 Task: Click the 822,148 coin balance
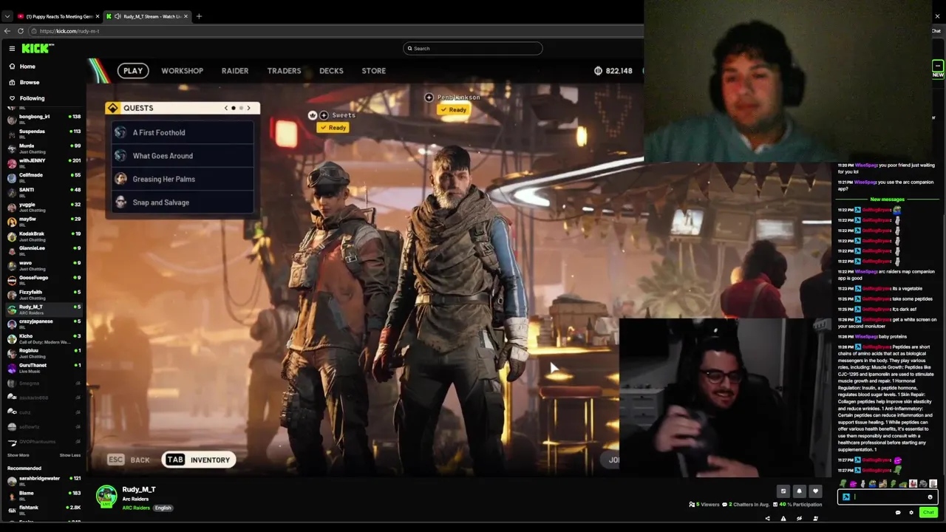click(x=613, y=71)
